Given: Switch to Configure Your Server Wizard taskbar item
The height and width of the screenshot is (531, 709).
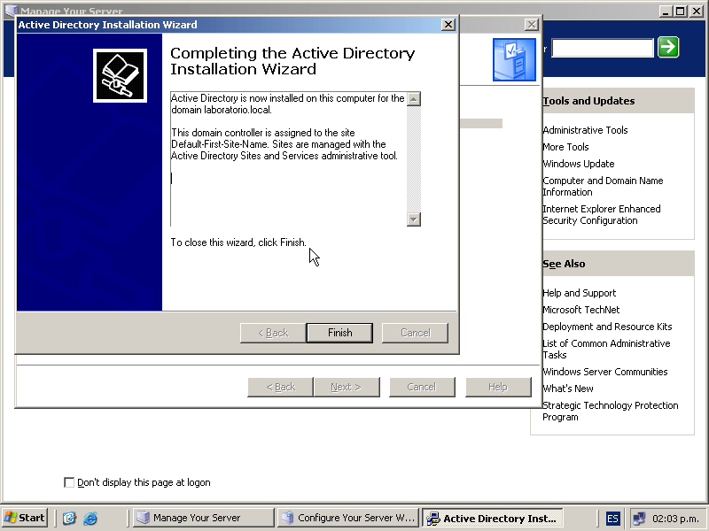Looking at the screenshot, I should [x=347, y=518].
